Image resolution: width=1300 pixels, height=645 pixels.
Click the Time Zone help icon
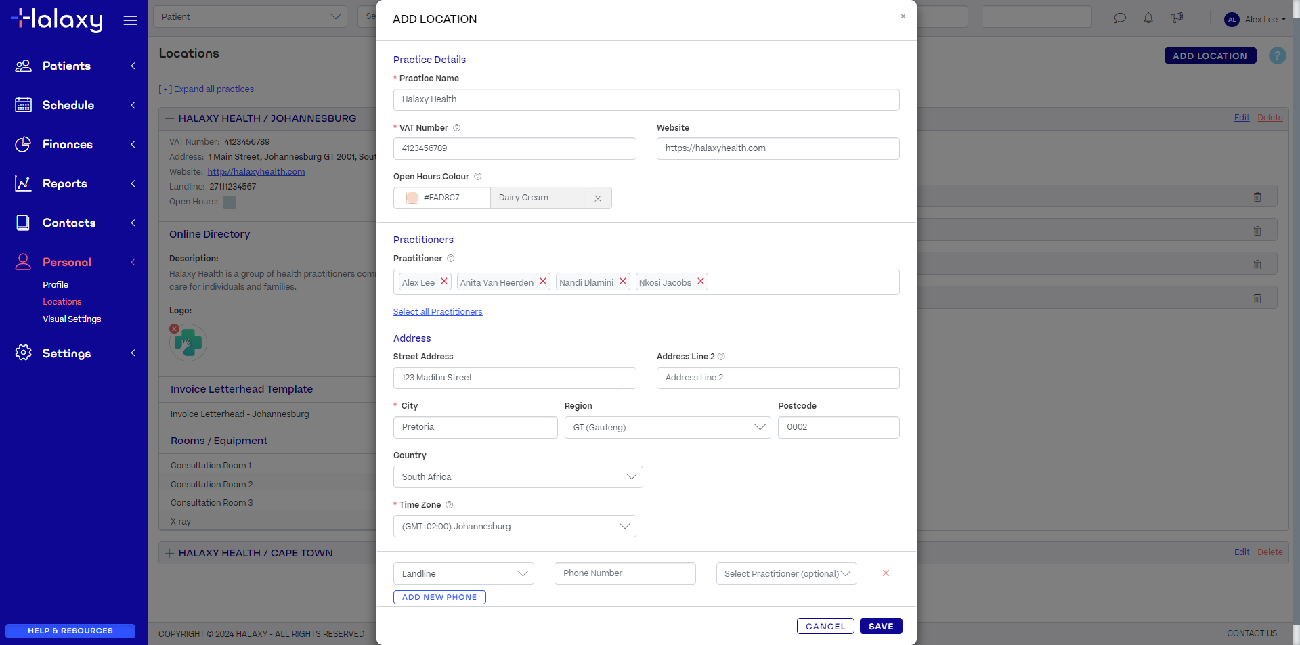click(x=450, y=505)
